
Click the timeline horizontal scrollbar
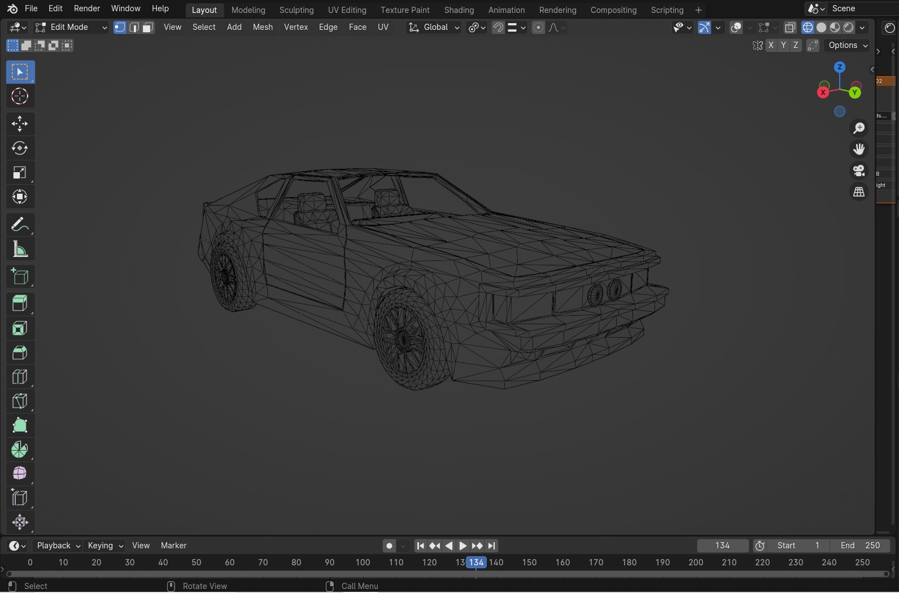448,574
